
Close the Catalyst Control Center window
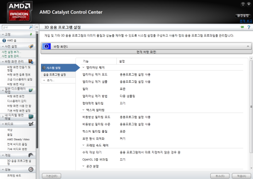click(249, 4)
